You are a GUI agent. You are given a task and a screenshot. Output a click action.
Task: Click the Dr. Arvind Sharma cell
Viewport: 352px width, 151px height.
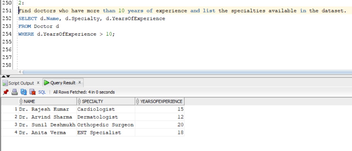[48, 117]
